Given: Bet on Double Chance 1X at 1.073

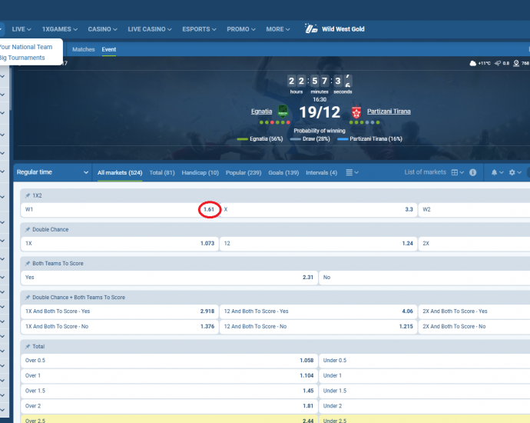Looking at the screenshot, I should 120,243.
